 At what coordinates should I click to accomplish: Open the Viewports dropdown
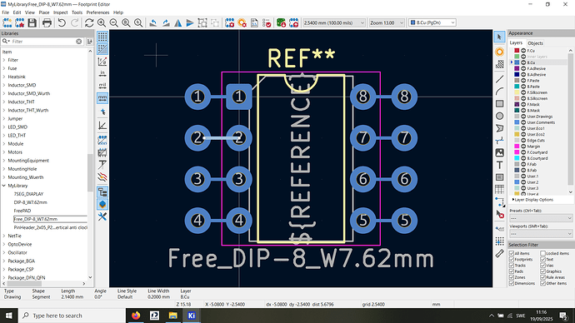pyautogui.click(x=541, y=234)
